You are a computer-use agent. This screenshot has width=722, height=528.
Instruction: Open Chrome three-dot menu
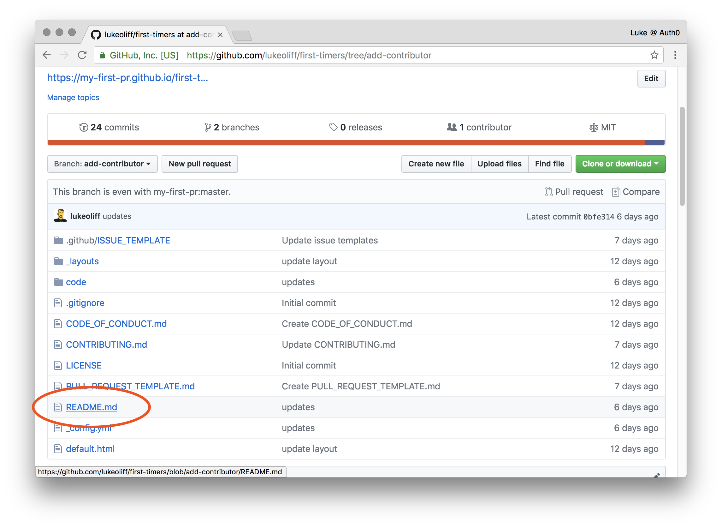674,55
